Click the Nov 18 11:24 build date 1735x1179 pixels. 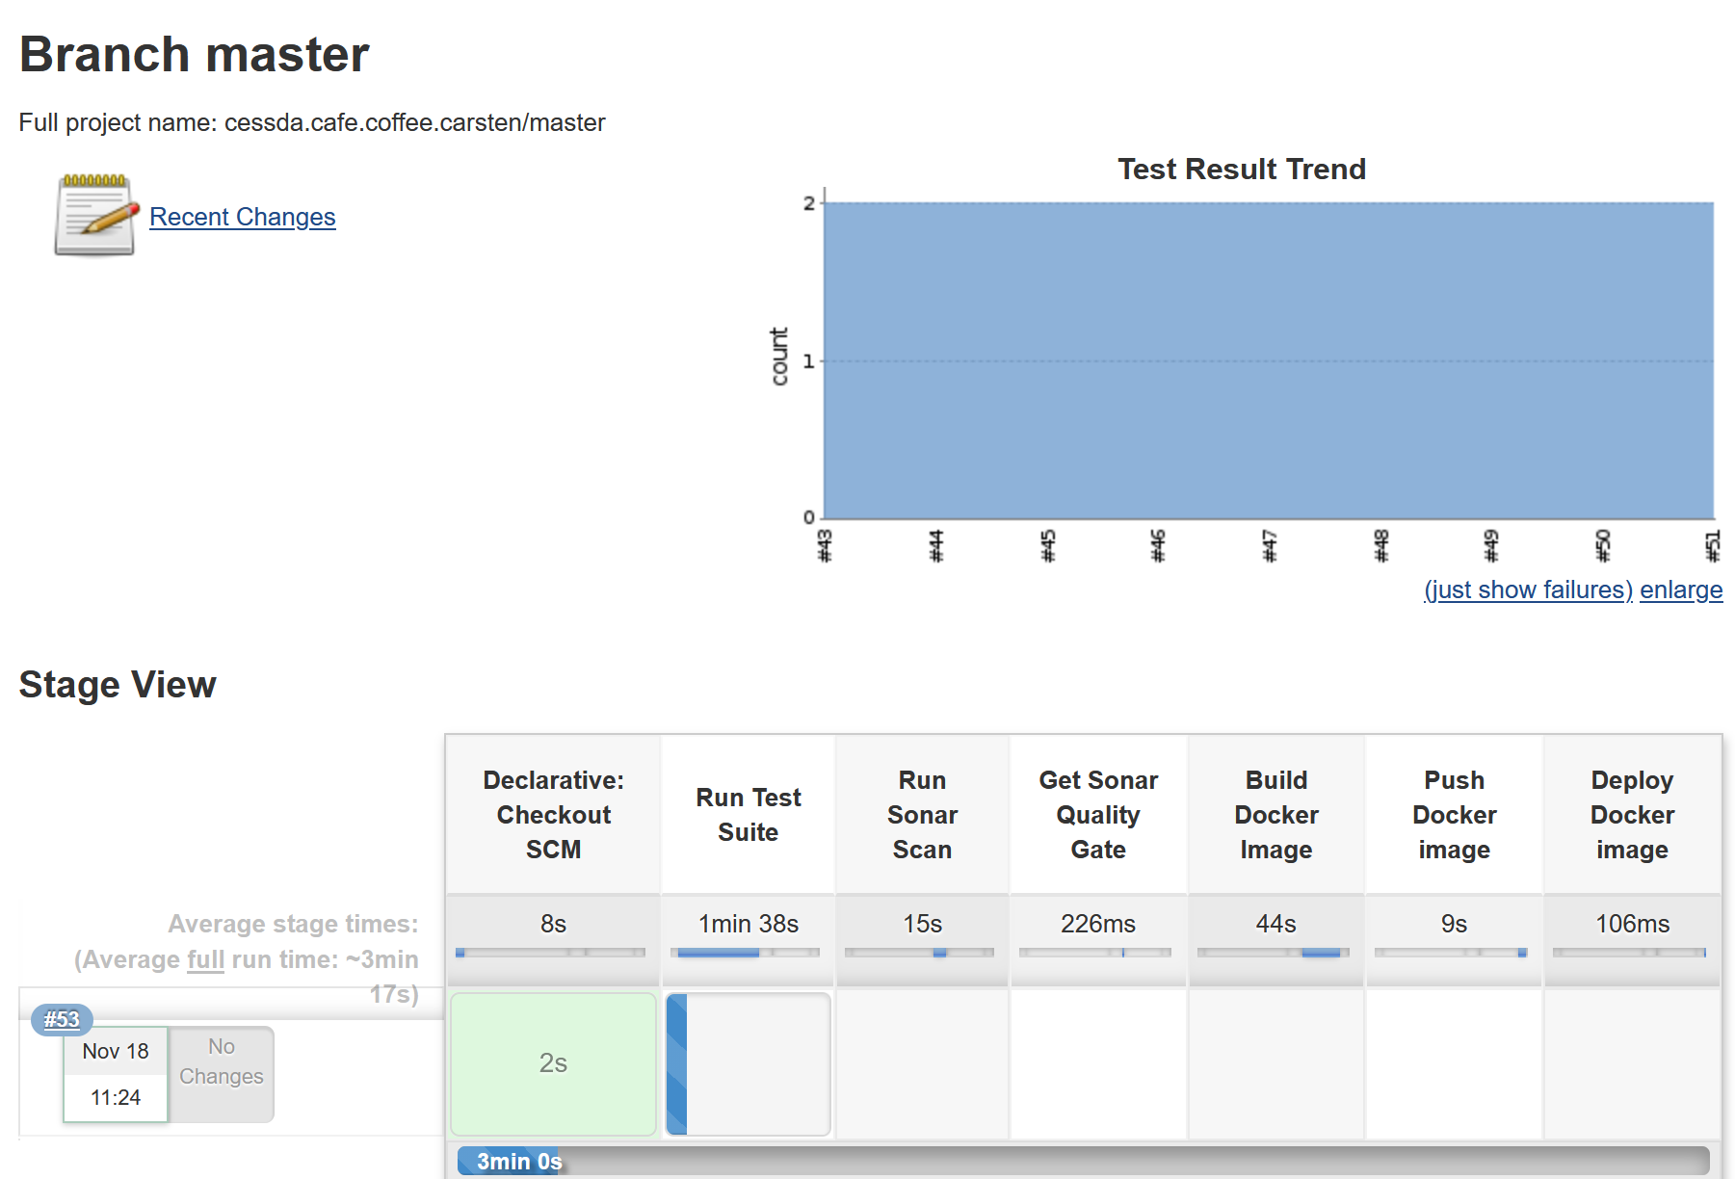[116, 1074]
